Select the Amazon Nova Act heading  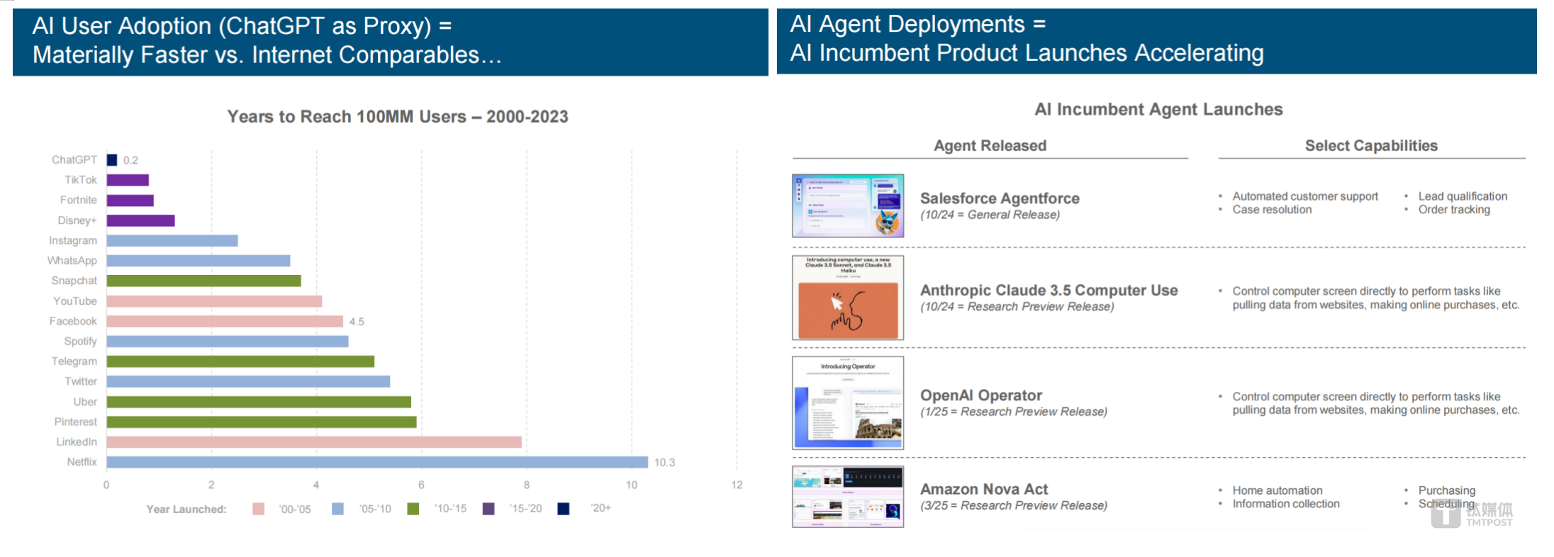pos(984,489)
